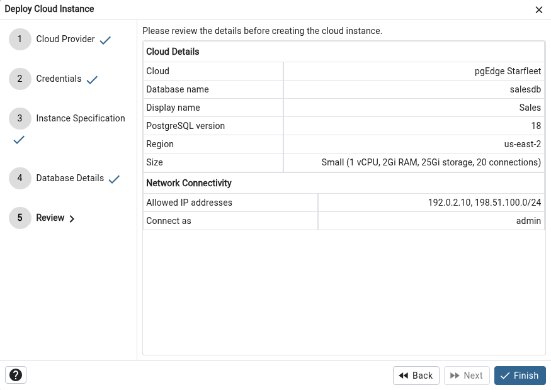Go to Credentials step
This screenshot has width=551, height=390.
coord(59,79)
